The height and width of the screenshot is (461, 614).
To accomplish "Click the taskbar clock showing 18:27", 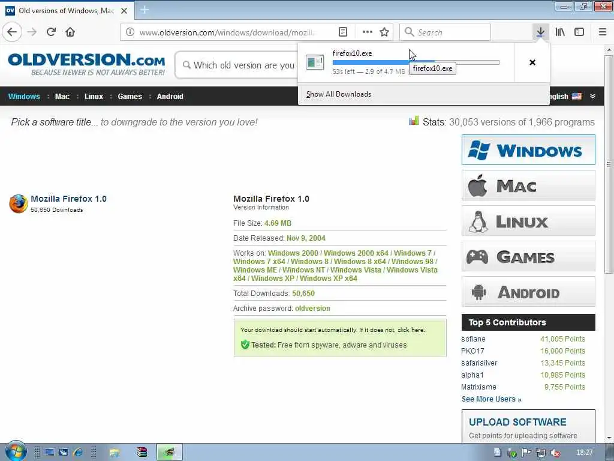I will click(584, 453).
